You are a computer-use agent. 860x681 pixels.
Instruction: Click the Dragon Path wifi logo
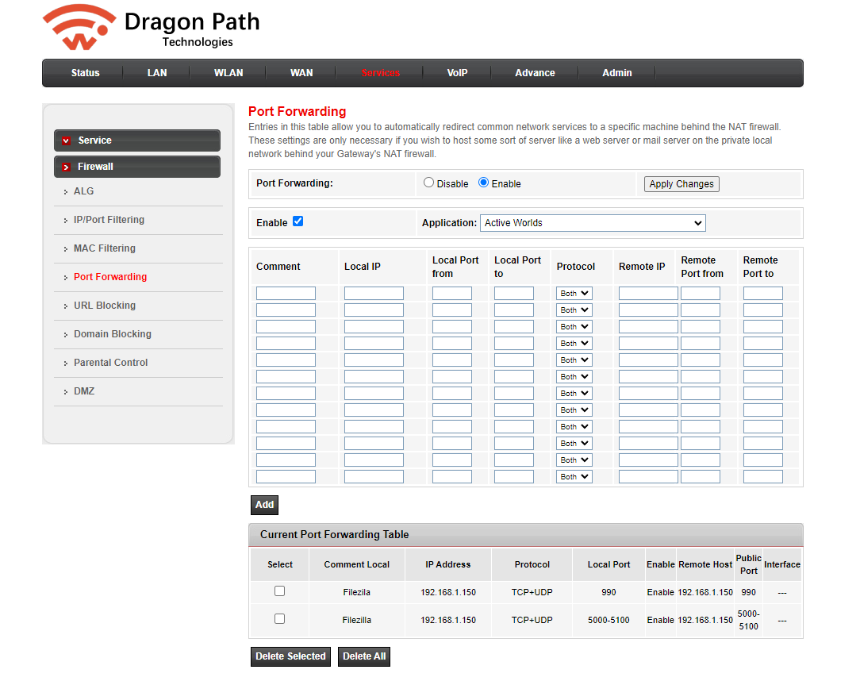coord(79,29)
